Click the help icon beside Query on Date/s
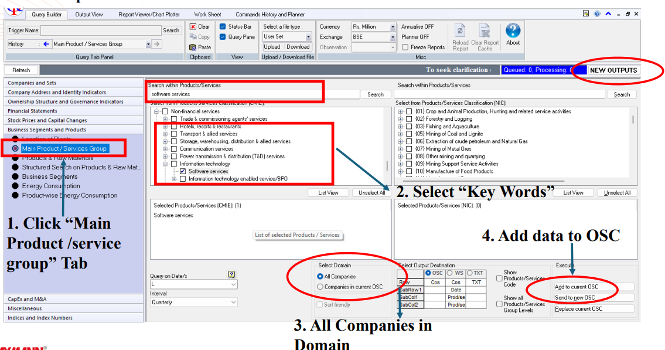 [231, 274]
